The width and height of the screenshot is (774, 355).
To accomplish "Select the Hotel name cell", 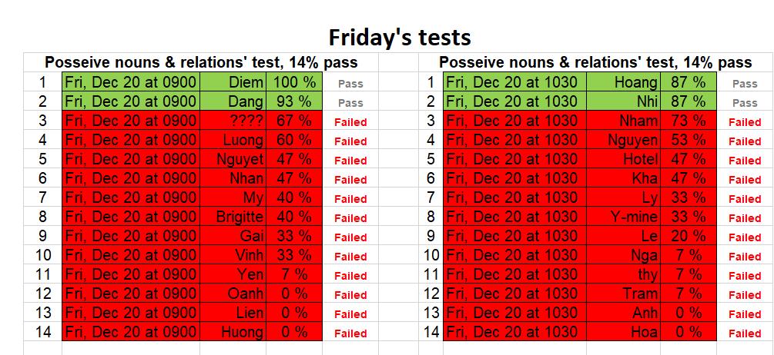I will click(x=624, y=159).
